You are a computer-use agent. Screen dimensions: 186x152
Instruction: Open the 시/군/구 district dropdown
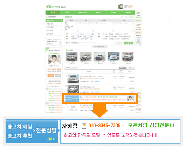(88, 39)
